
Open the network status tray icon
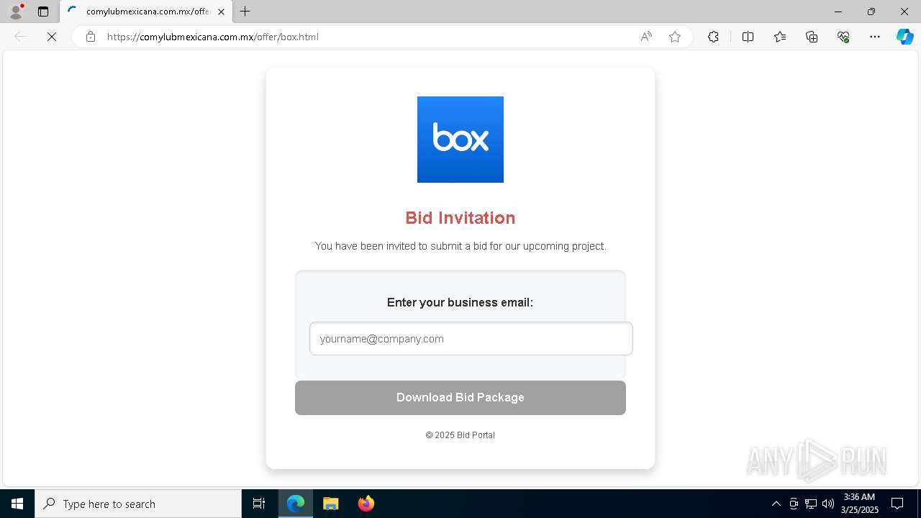811,504
